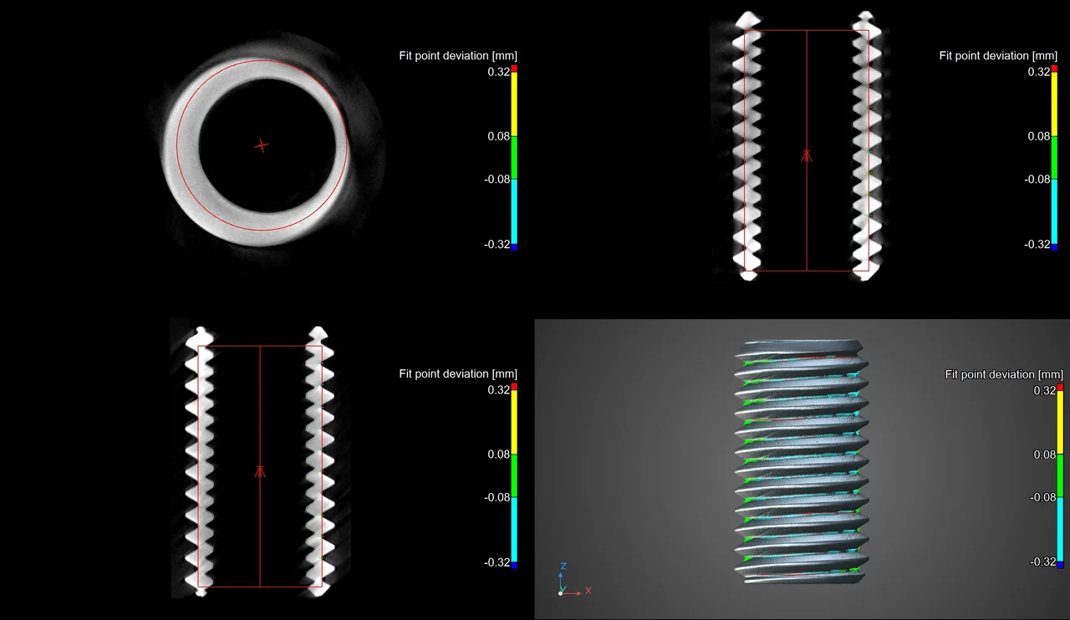Click the red center cross in circular slice
1070x620 pixels.
coord(262,145)
